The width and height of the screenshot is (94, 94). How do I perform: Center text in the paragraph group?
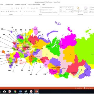(x=27, y=11)
